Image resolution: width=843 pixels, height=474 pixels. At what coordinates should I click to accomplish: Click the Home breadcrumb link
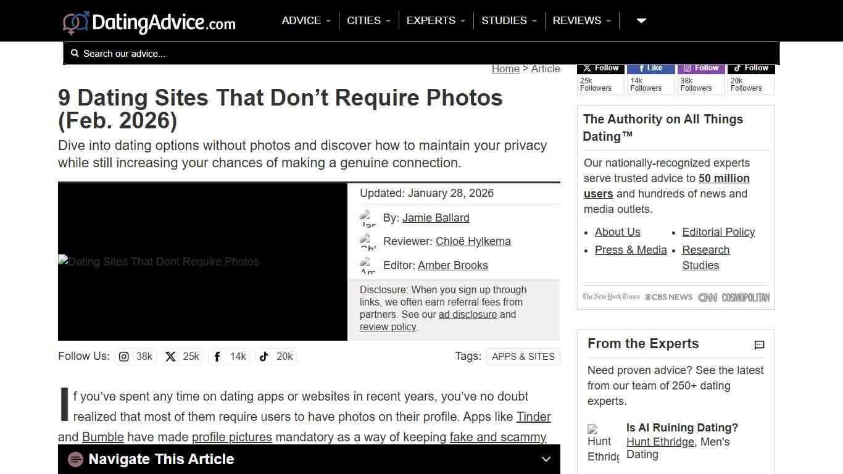tap(505, 69)
